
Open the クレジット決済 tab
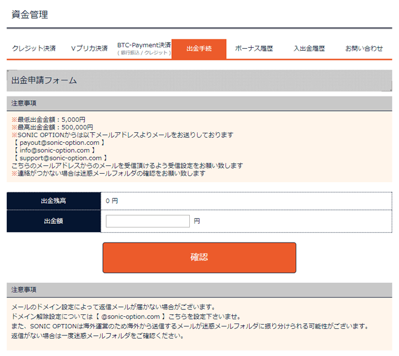(34, 48)
